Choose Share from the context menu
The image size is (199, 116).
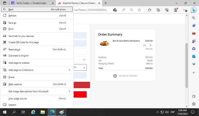coord(37,77)
